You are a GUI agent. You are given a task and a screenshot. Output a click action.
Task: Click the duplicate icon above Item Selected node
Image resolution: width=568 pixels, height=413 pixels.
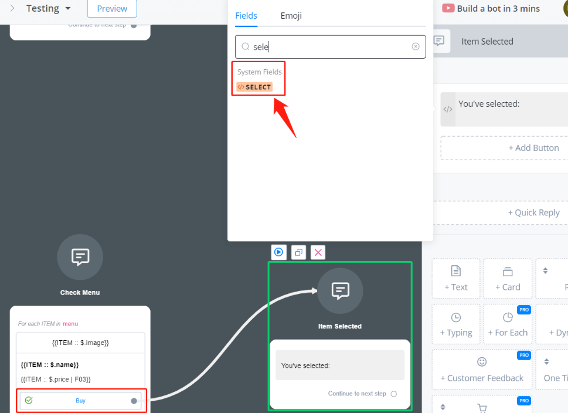pyautogui.click(x=298, y=252)
